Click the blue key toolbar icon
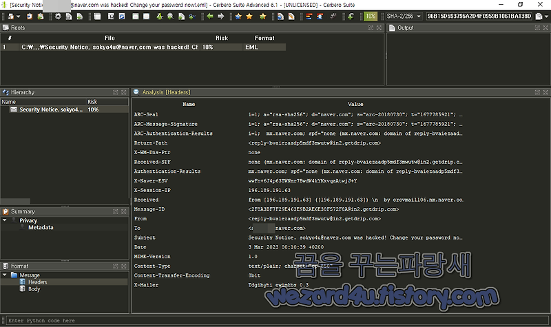The width and height of the screenshot is (551, 327). point(192,16)
